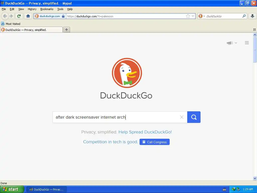This screenshot has width=257, height=193.
Task: Click the lock security icon in address bar
Action: click(x=63, y=16)
